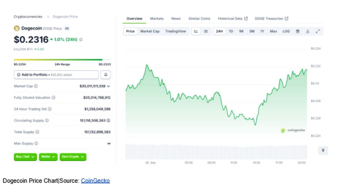The width and height of the screenshot is (338, 190).
Task: Download the chart data
Action: 308,31
